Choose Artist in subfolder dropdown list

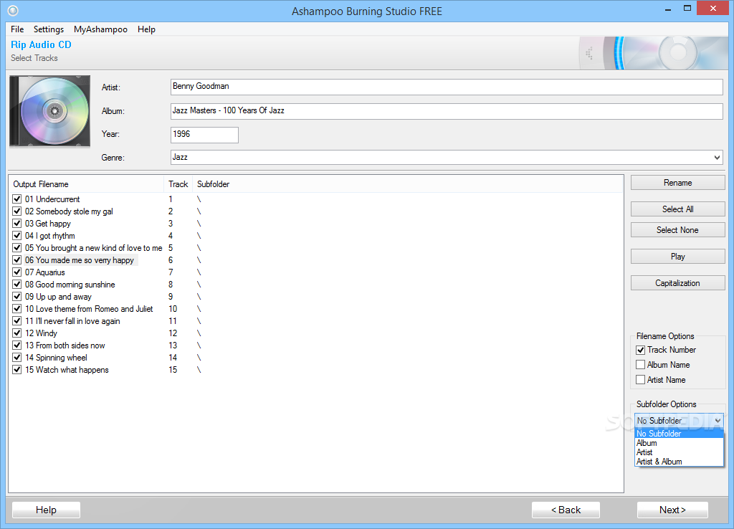(680, 452)
